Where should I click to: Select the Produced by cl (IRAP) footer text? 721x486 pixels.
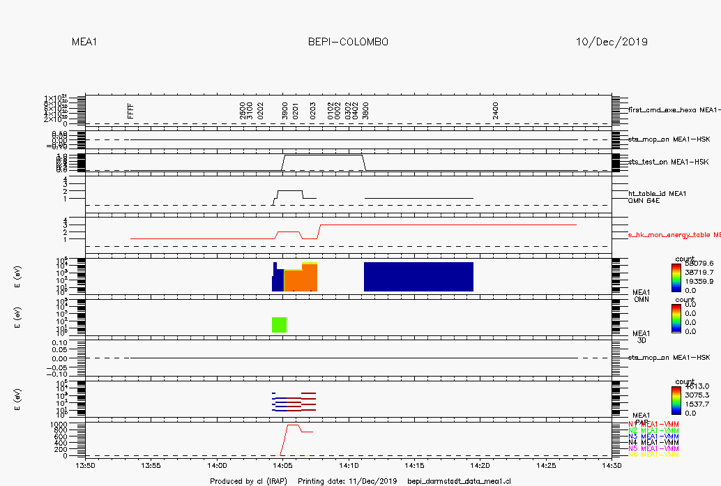pos(248,481)
